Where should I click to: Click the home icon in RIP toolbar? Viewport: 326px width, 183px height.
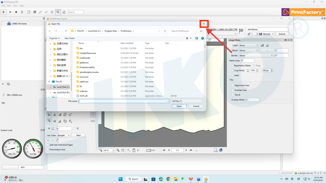(x=64, y=12)
